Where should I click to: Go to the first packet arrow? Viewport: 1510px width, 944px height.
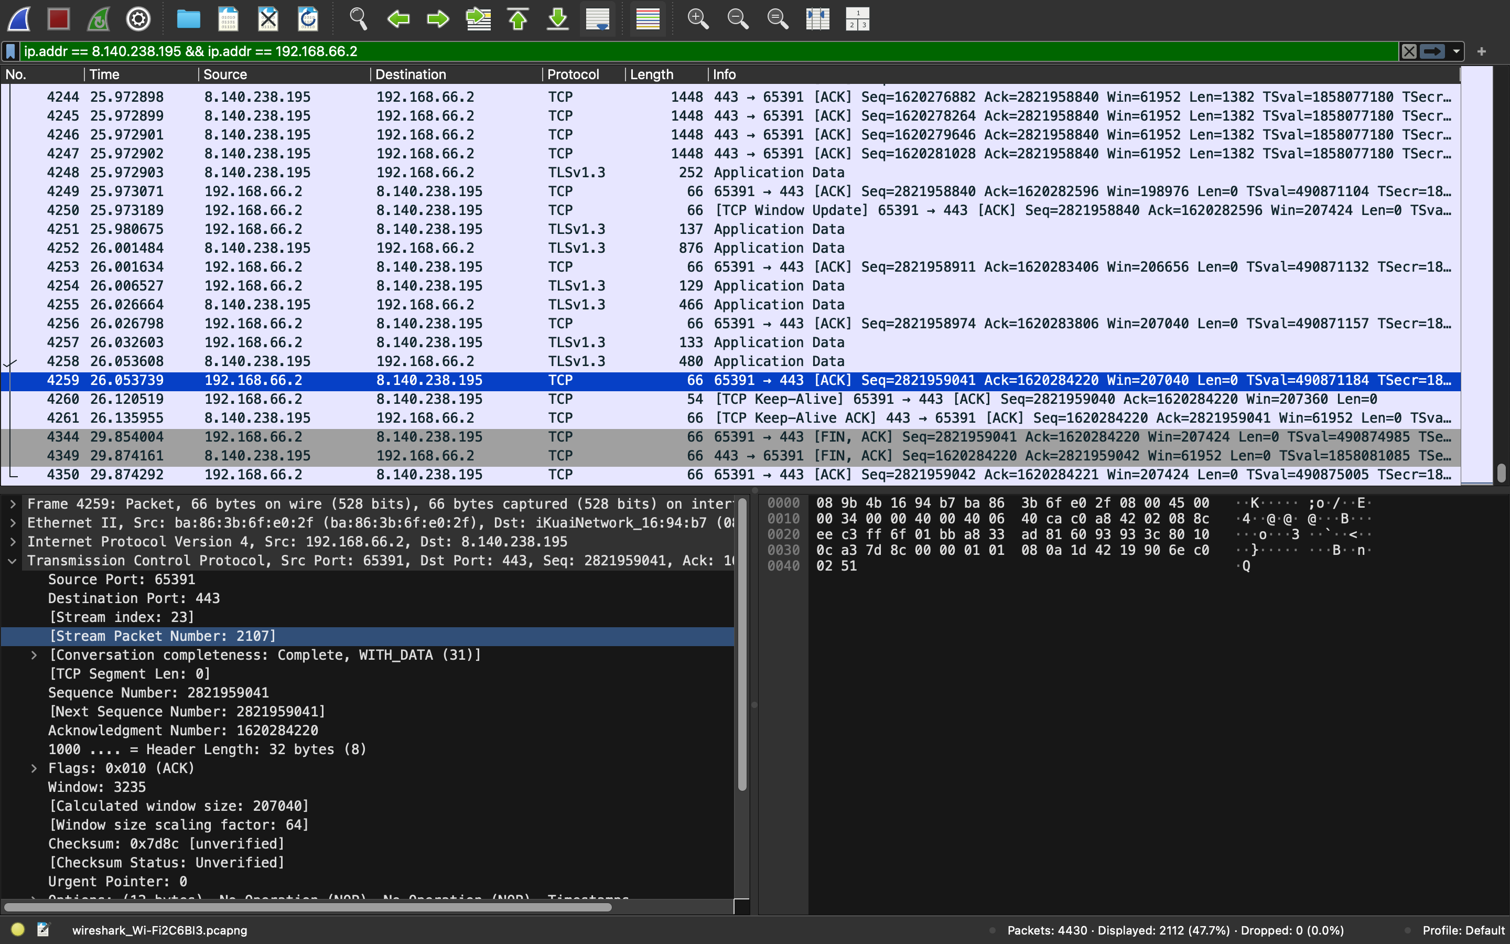518,19
